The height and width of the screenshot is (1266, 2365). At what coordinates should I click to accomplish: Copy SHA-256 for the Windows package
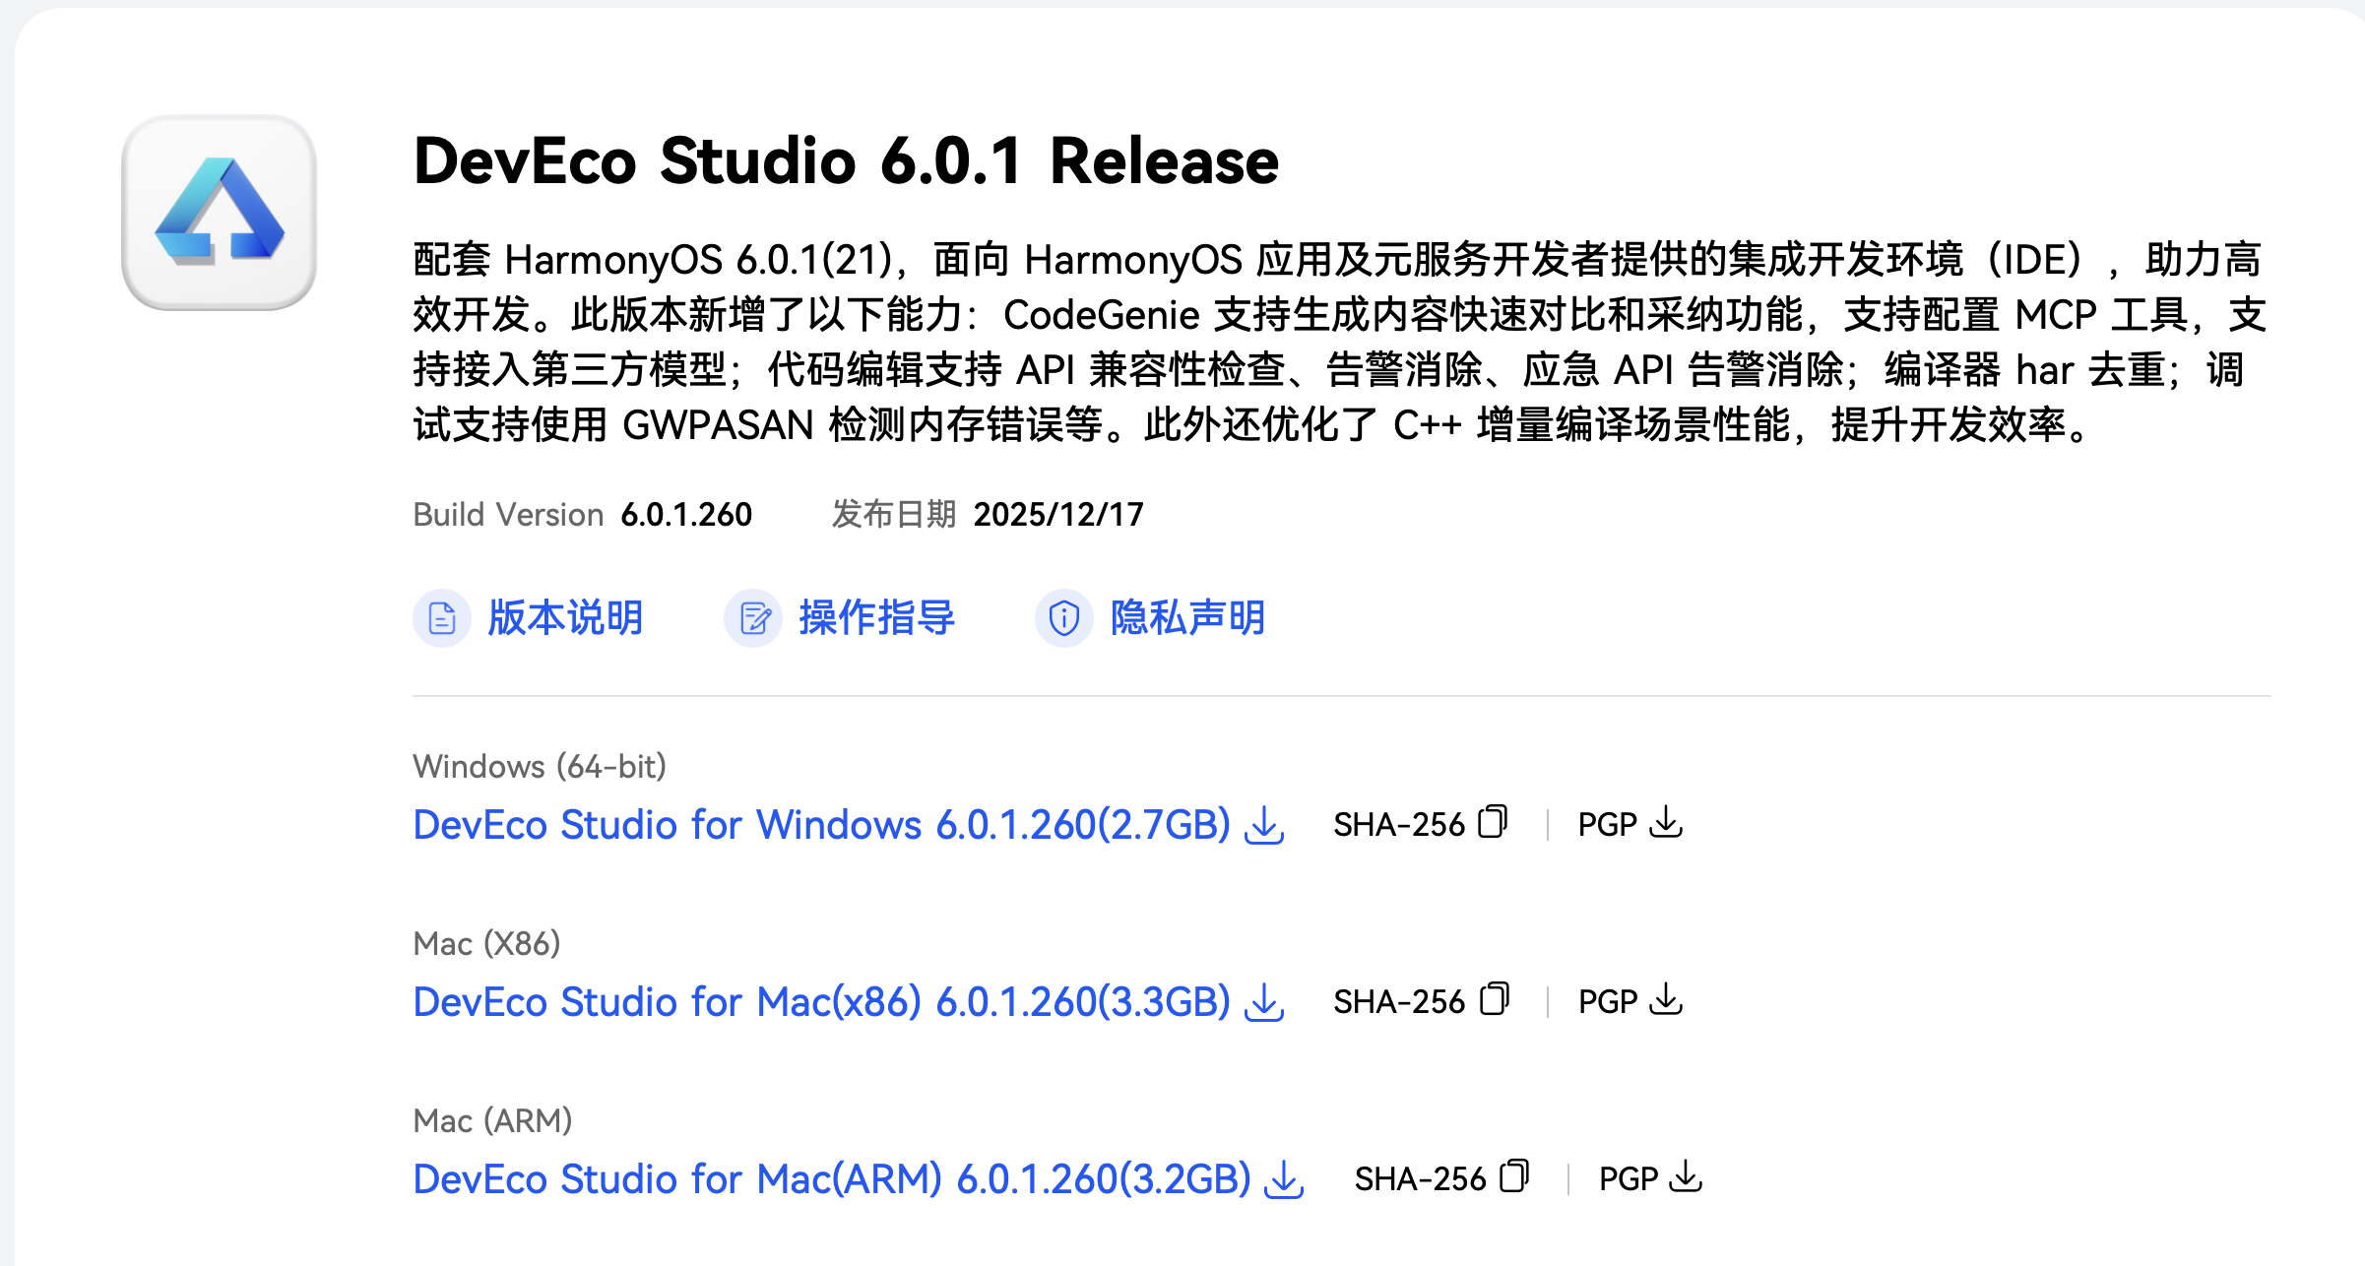(x=1493, y=822)
